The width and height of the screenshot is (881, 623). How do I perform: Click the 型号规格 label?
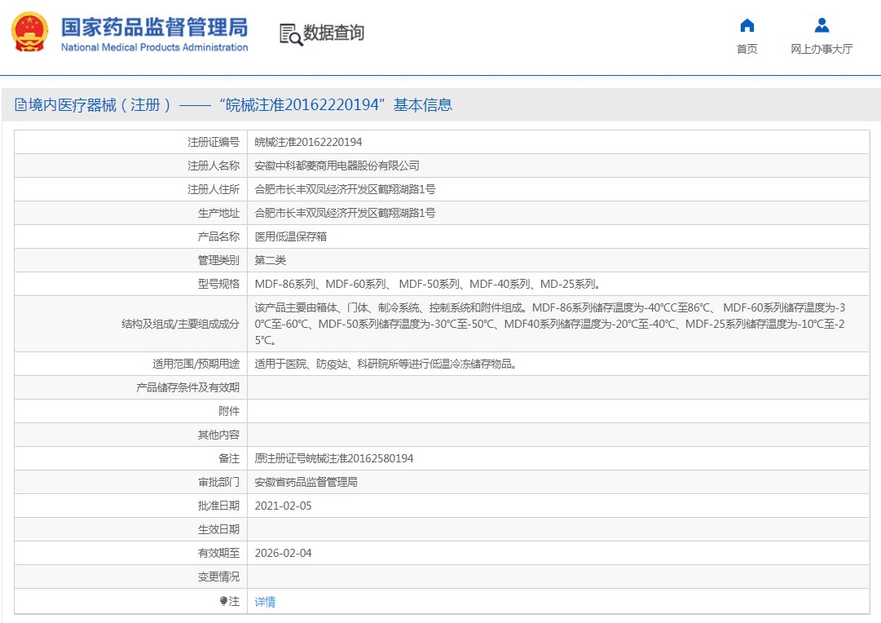point(218,284)
